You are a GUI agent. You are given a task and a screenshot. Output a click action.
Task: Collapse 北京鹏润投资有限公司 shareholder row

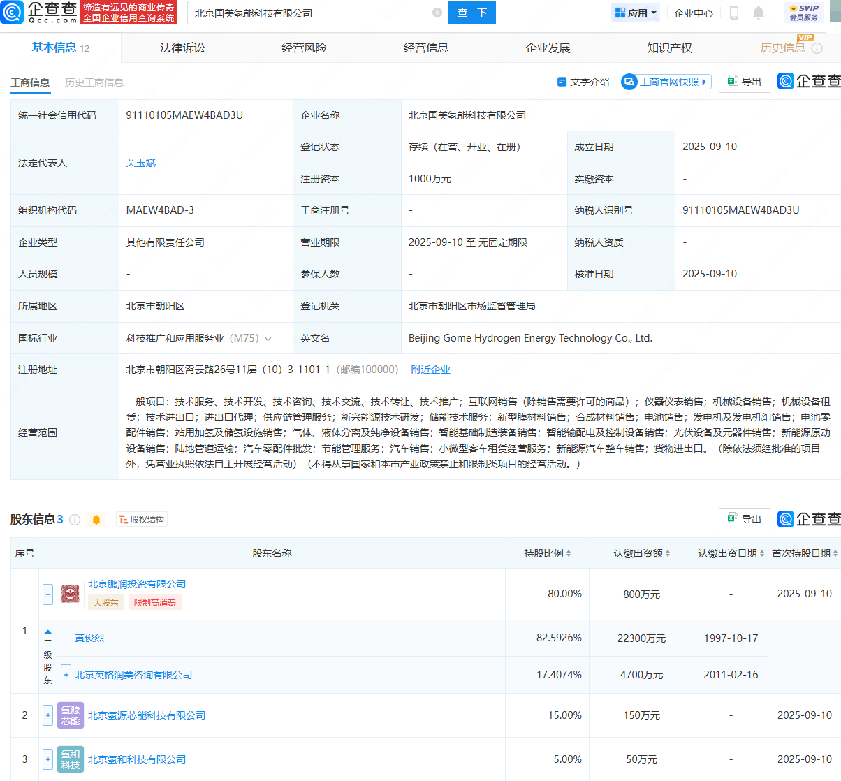click(x=47, y=594)
